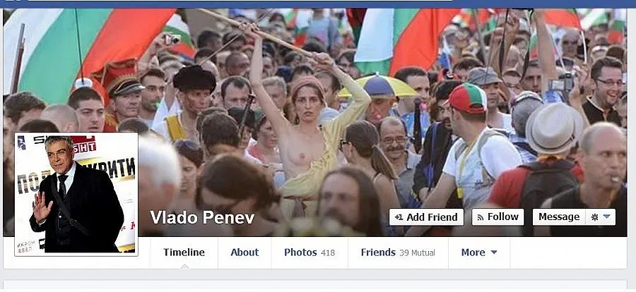Switch to the Timeline tab

184,253
